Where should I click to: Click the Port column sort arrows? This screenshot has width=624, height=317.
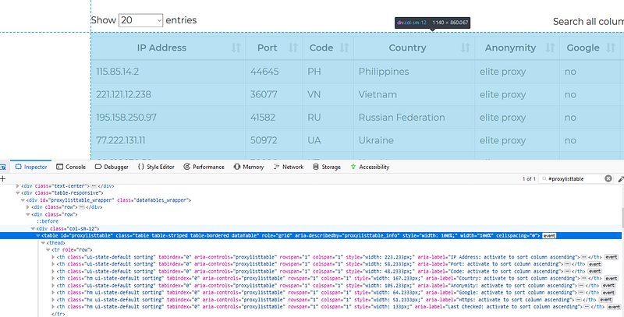[293, 48]
